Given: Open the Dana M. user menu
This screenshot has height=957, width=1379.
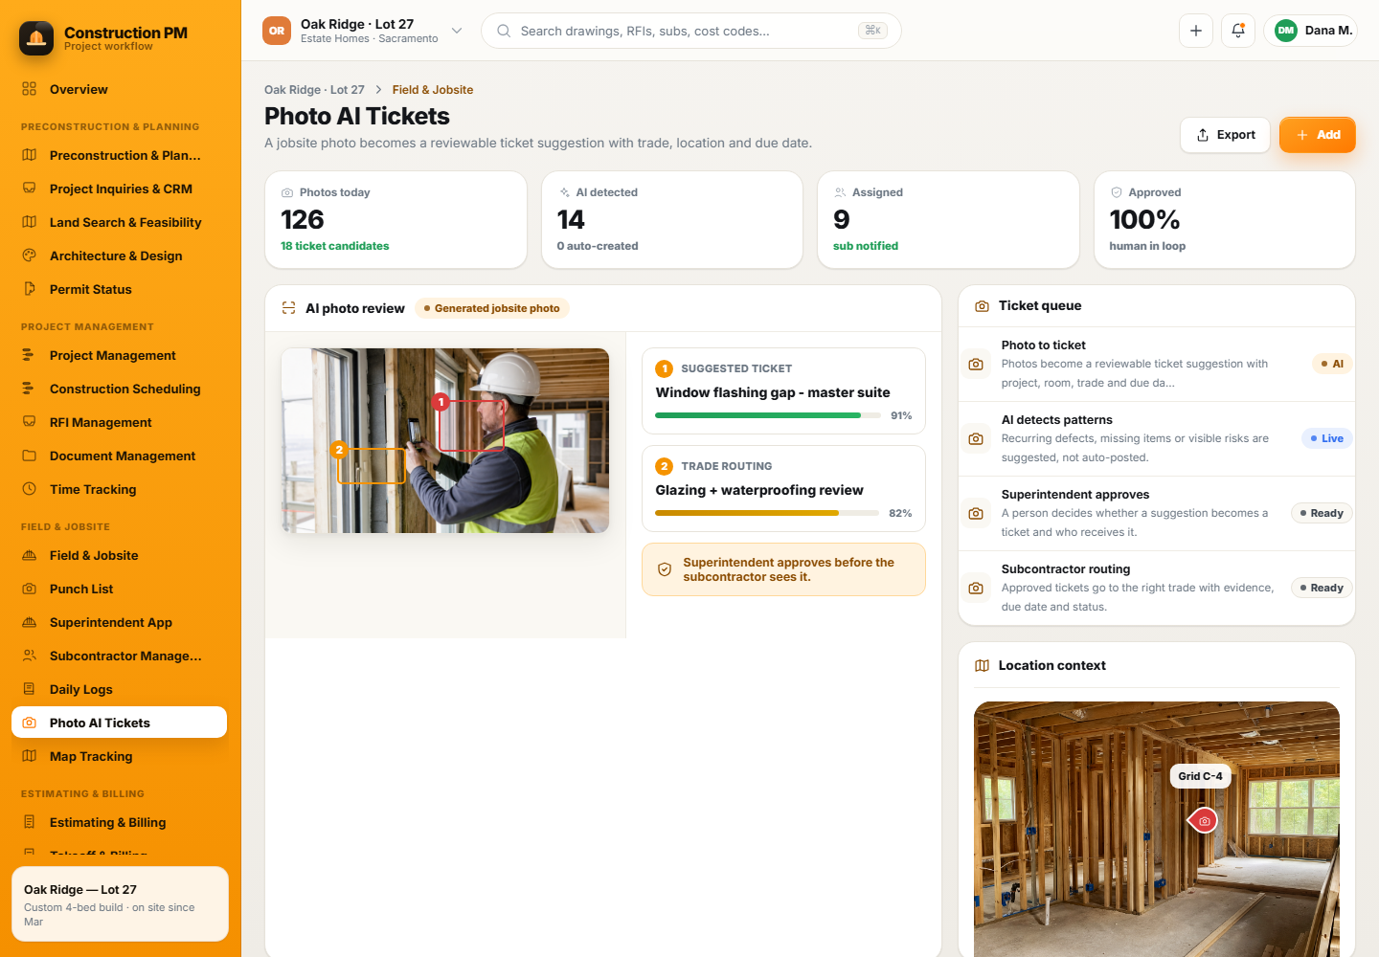Looking at the screenshot, I should [1311, 31].
